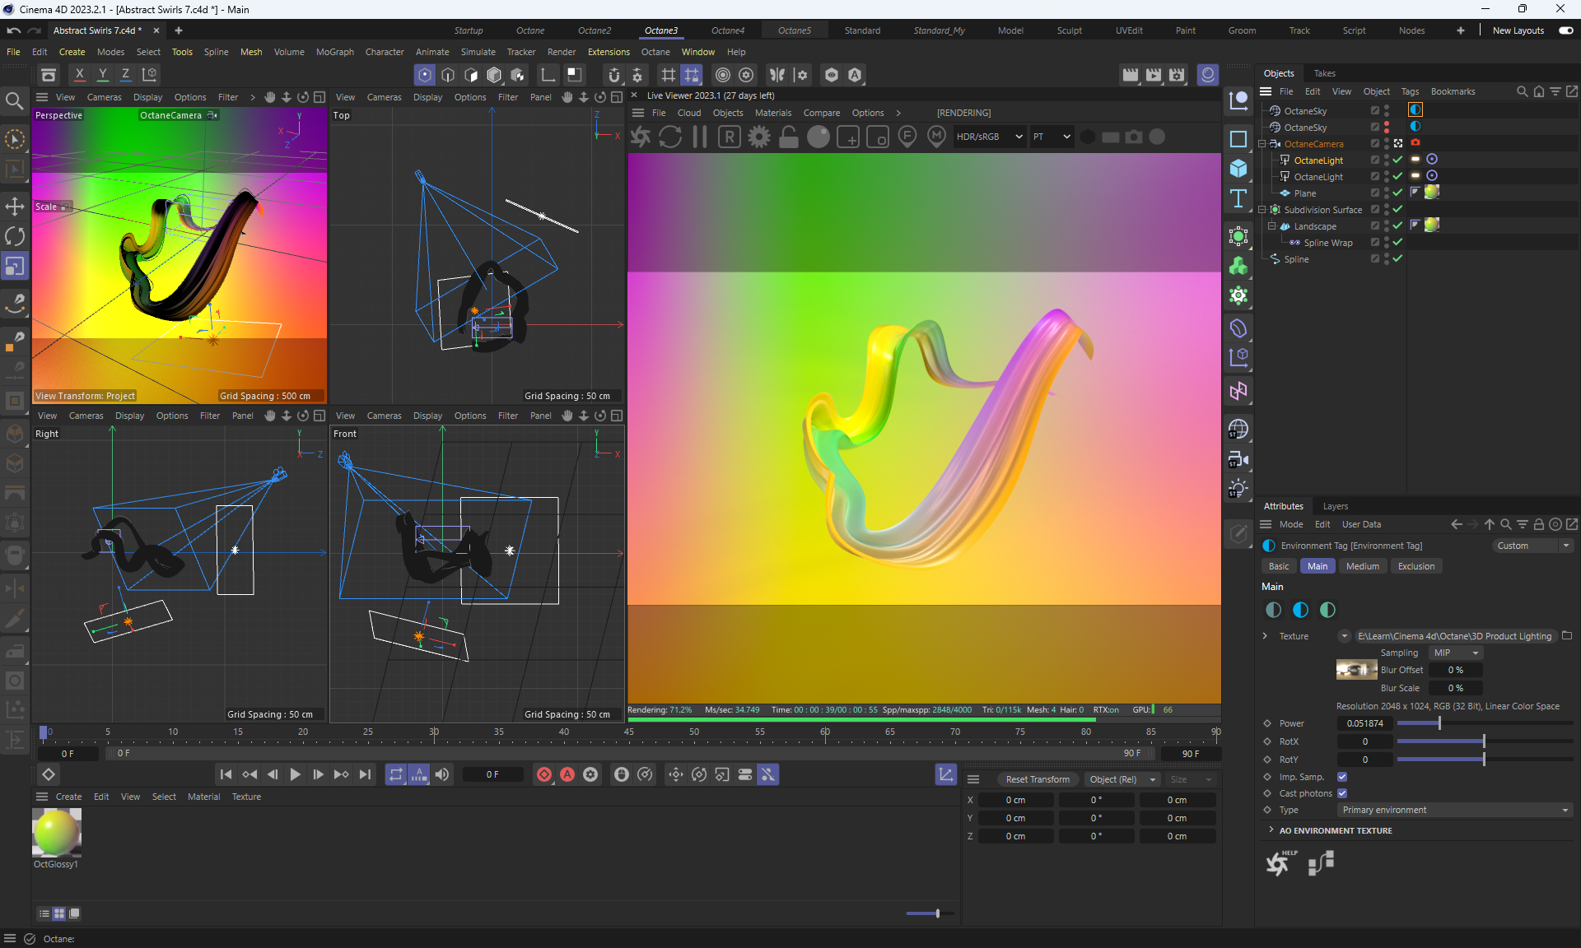This screenshot has height=948, width=1581.
Task: Open the HDR/sRGB color space dropdown
Action: 989,137
